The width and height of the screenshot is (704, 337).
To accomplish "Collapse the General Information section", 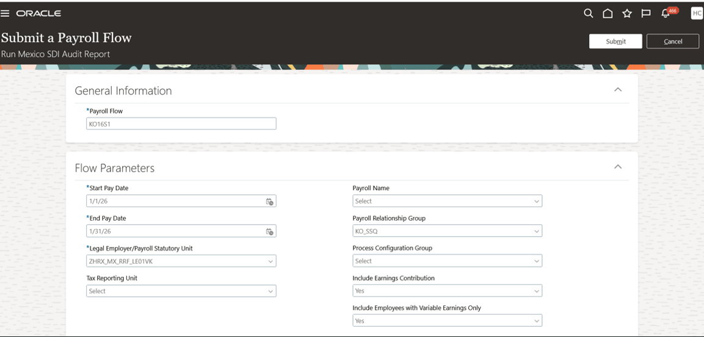I will (618, 90).
